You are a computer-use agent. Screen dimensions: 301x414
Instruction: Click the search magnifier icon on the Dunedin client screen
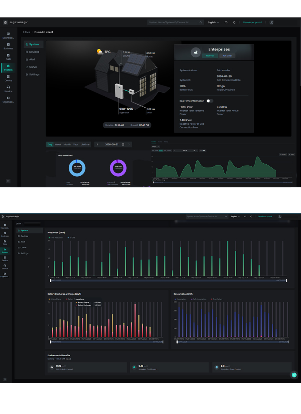(x=201, y=23)
